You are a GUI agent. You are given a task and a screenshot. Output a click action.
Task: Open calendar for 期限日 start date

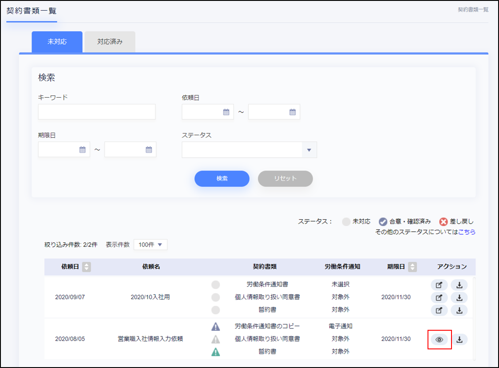tap(82, 150)
